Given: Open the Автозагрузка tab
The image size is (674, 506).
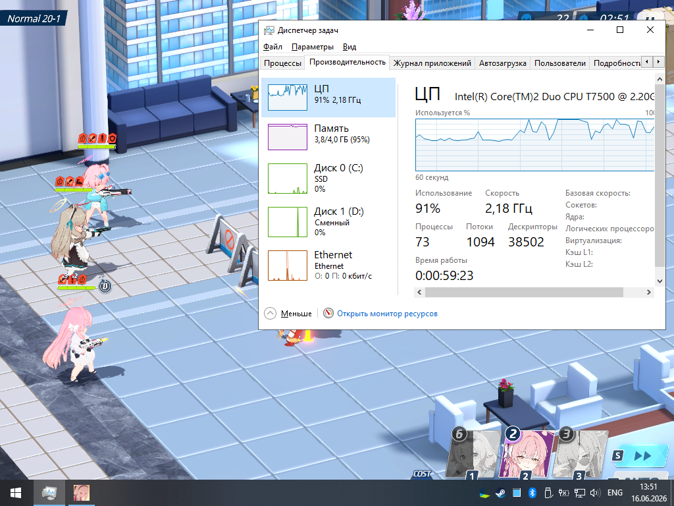Looking at the screenshot, I should pyautogui.click(x=502, y=63).
